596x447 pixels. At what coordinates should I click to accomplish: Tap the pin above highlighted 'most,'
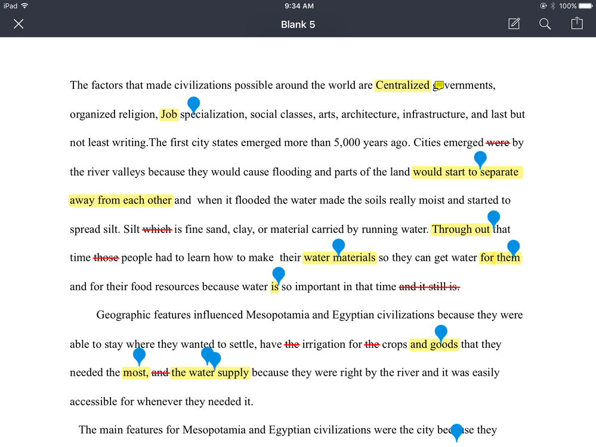139,356
